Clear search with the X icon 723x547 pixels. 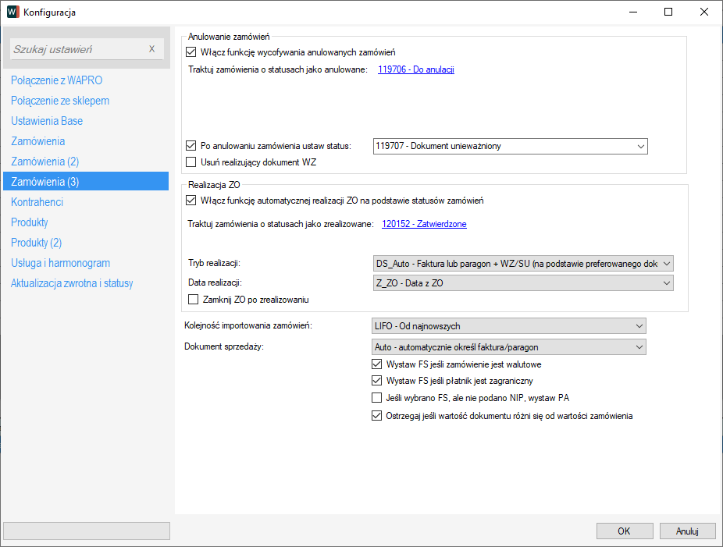tap(151, 49)
